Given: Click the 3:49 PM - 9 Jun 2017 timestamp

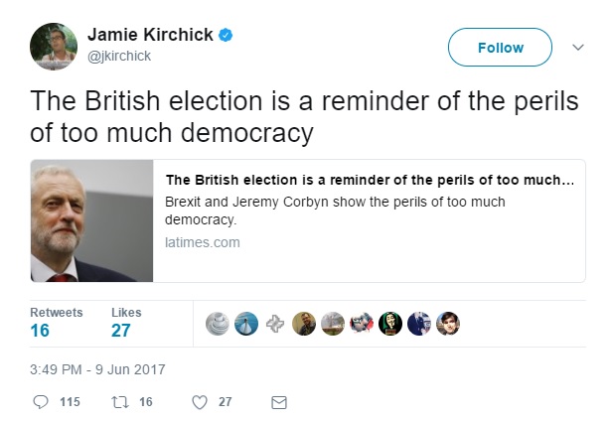Looking at the screenshot, I should 97,369.
